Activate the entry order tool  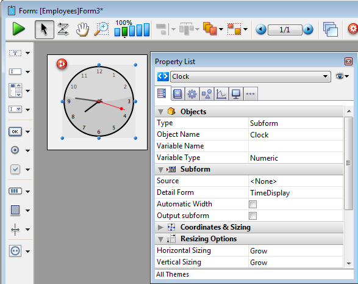63,29
